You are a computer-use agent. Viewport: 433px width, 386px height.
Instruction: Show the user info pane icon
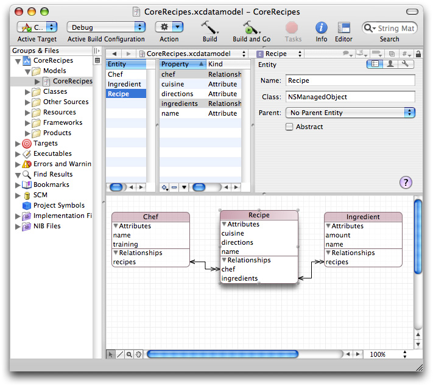[390, 64]
